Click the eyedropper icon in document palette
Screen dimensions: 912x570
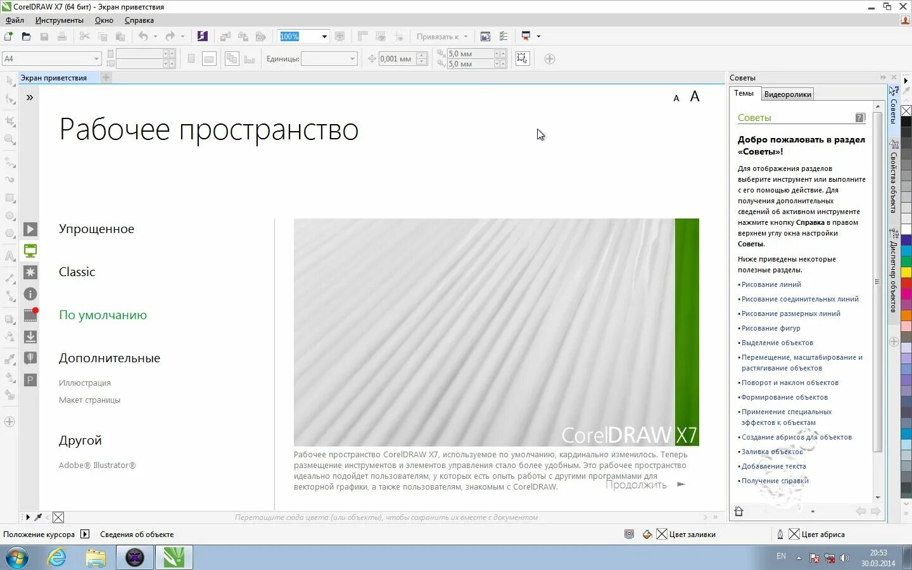(x=38, y=517)
